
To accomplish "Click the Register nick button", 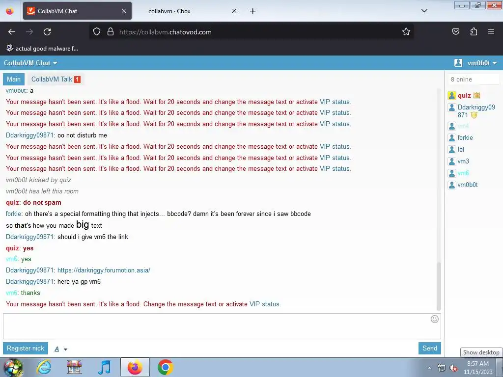I will pyautogui.click(x=26, y=348).
